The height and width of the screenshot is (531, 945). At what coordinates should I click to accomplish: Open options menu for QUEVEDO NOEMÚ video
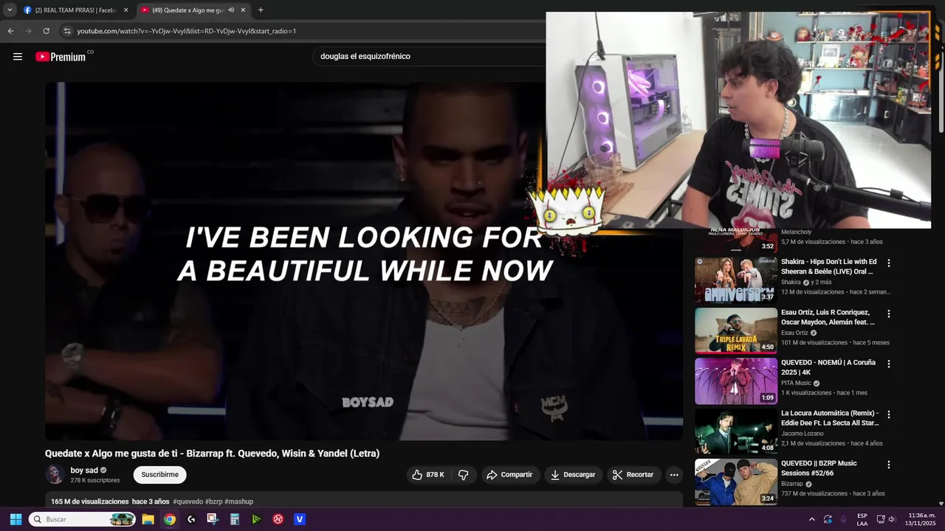889,364
